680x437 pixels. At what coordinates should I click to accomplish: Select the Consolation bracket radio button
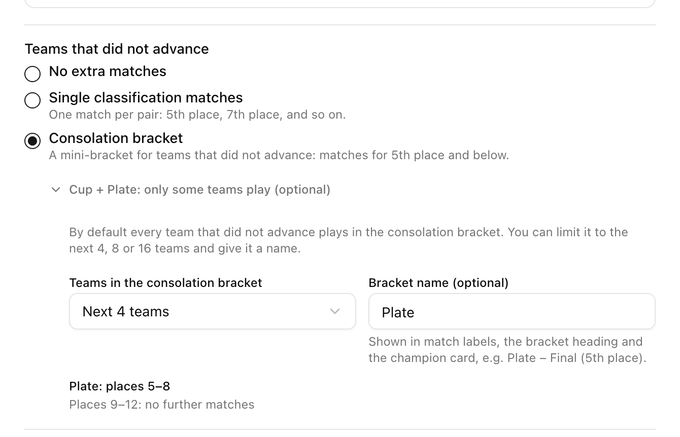pyautogui.click(x=32, y=140)
